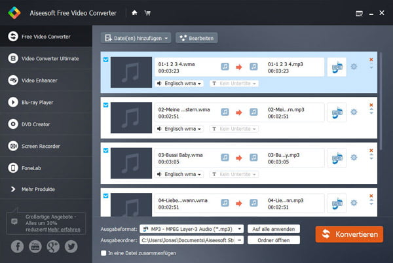Enable 'In eine Datei zusammenfügen' checkbox
Viewport: 393px width, 263px height.
coord(104,253)
